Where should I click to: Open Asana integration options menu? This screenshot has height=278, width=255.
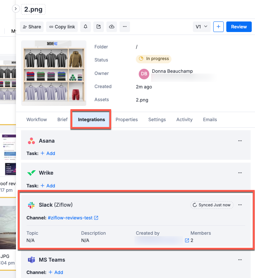point(240,141)
